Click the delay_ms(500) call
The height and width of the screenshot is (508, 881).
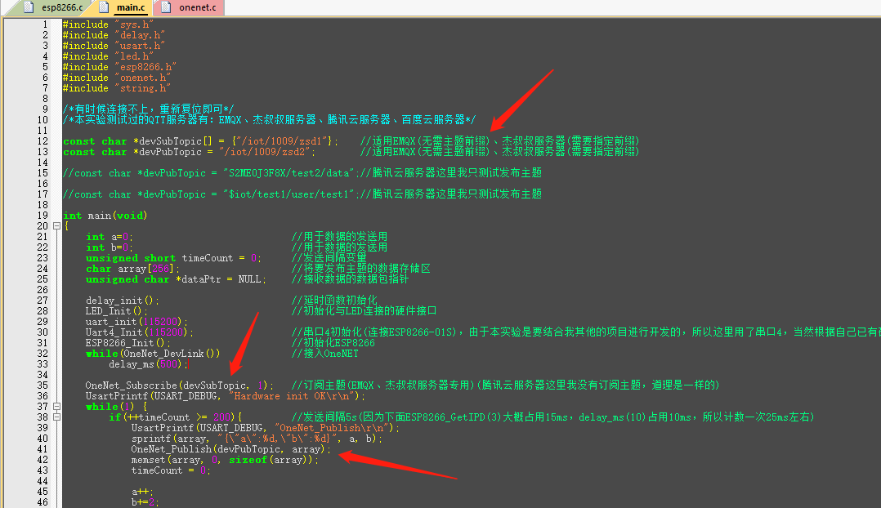pos(149,364)
